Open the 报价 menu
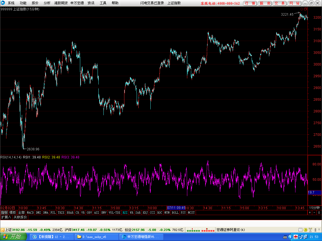 pos(35,3)
